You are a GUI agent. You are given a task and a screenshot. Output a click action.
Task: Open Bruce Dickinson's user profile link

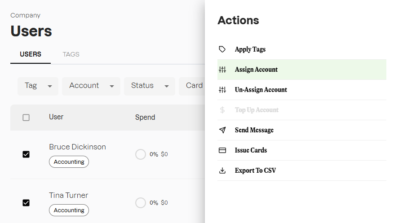click(x=77, y=147)
